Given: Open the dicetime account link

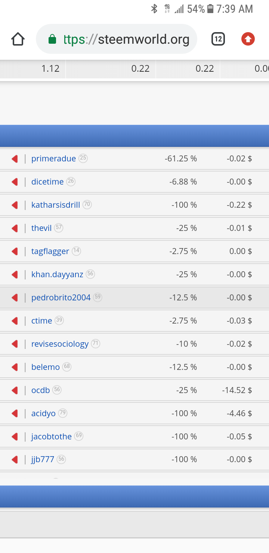Looking at the screenshot, I should click(47, 182).
